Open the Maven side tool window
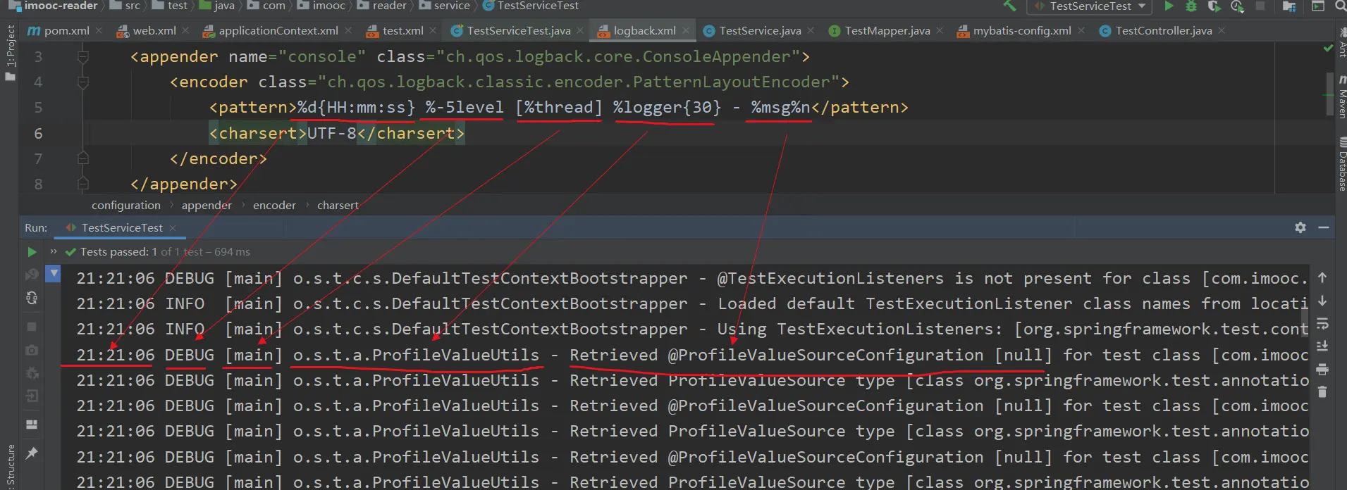The width and height of the screenshot is (1347, 490). coord(1341,99)
